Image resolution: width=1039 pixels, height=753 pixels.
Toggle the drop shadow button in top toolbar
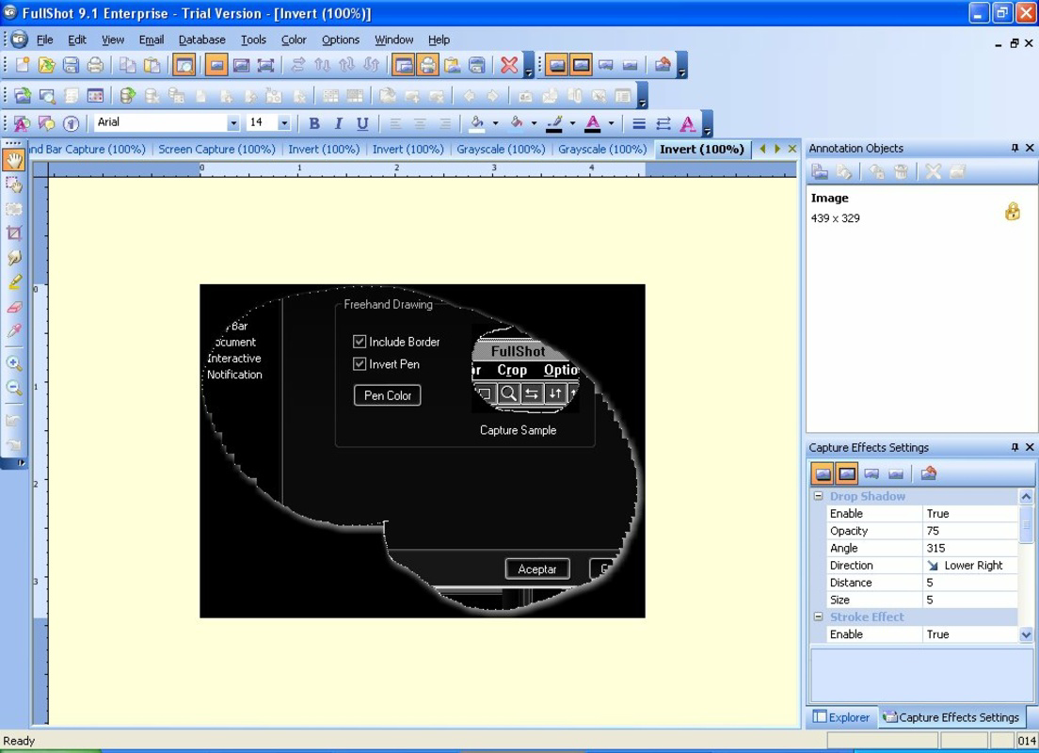pos(556,64)
